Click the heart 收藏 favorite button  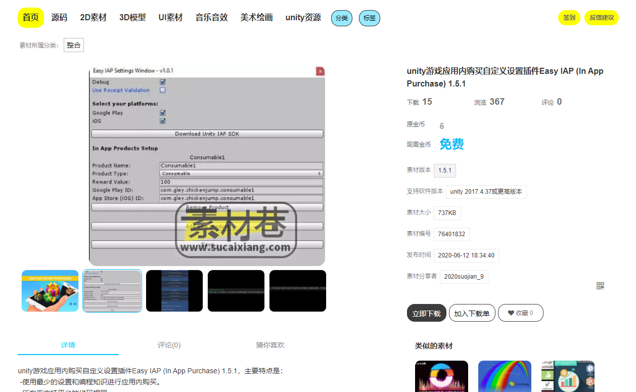coord(520,313)
